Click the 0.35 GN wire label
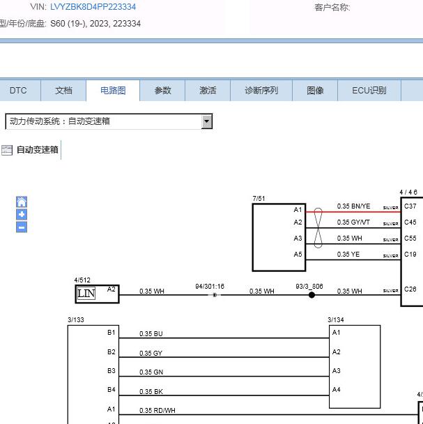423x424 pixels. pos(151,372)
